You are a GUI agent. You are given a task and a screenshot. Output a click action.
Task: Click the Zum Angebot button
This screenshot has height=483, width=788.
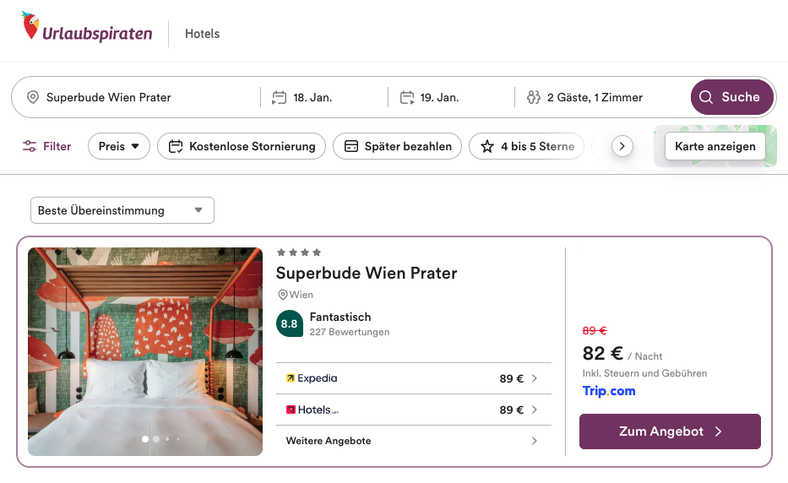pos(670,431)
